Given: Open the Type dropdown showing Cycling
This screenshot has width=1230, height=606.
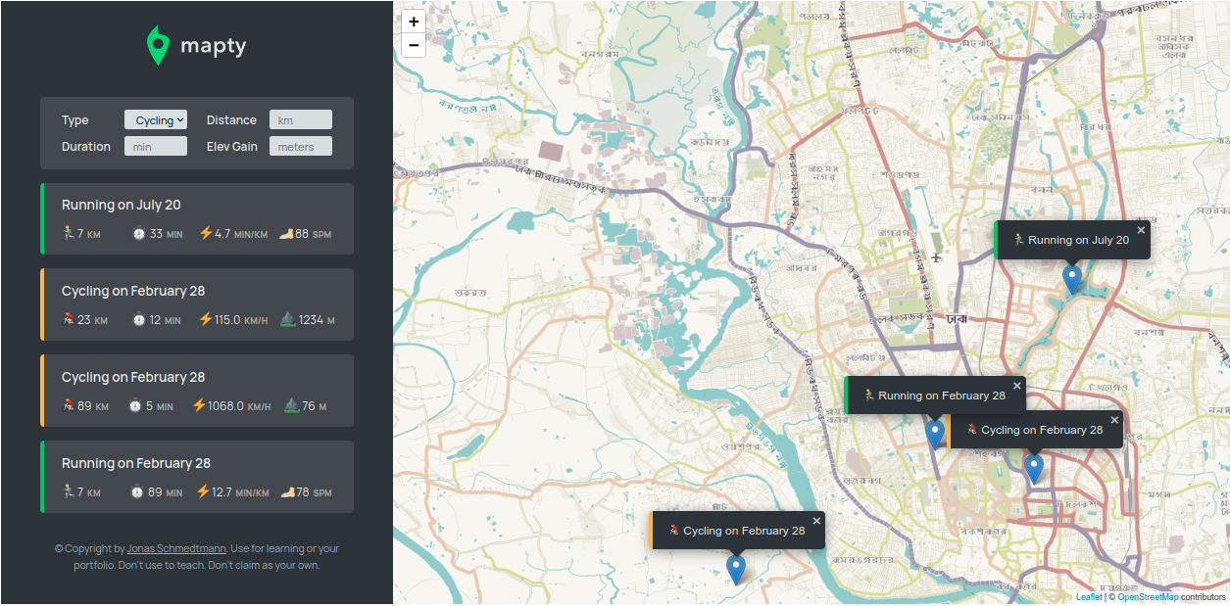Looking at the screenshot, I should [155, 120].
